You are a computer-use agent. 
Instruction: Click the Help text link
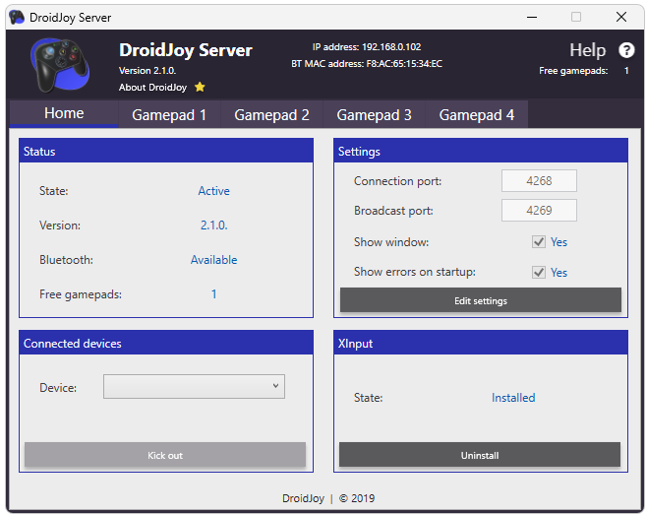(x=588, y=50)
